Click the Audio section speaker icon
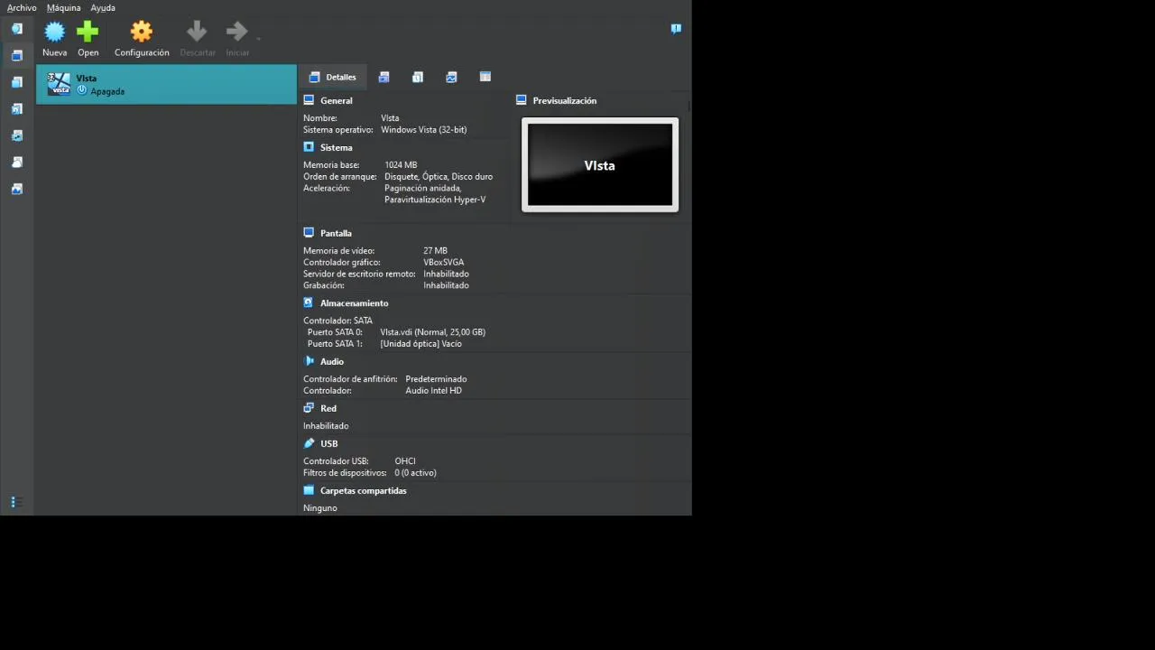The image size is (1155, 650). point(309,361)
